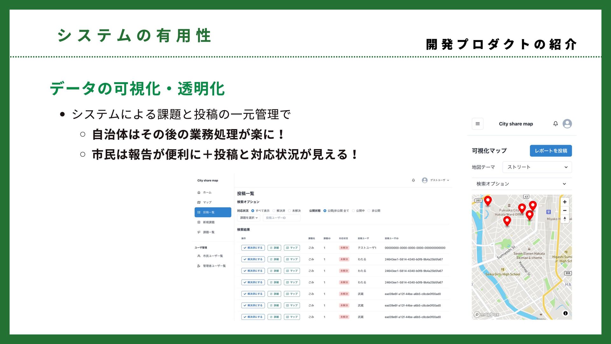Zoom in on the map with plus button

565,202
